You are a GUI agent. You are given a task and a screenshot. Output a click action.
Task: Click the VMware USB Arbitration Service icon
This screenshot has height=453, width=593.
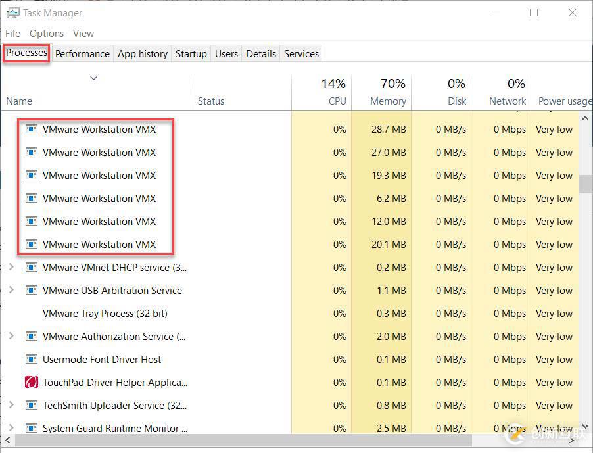click(32, 291)
